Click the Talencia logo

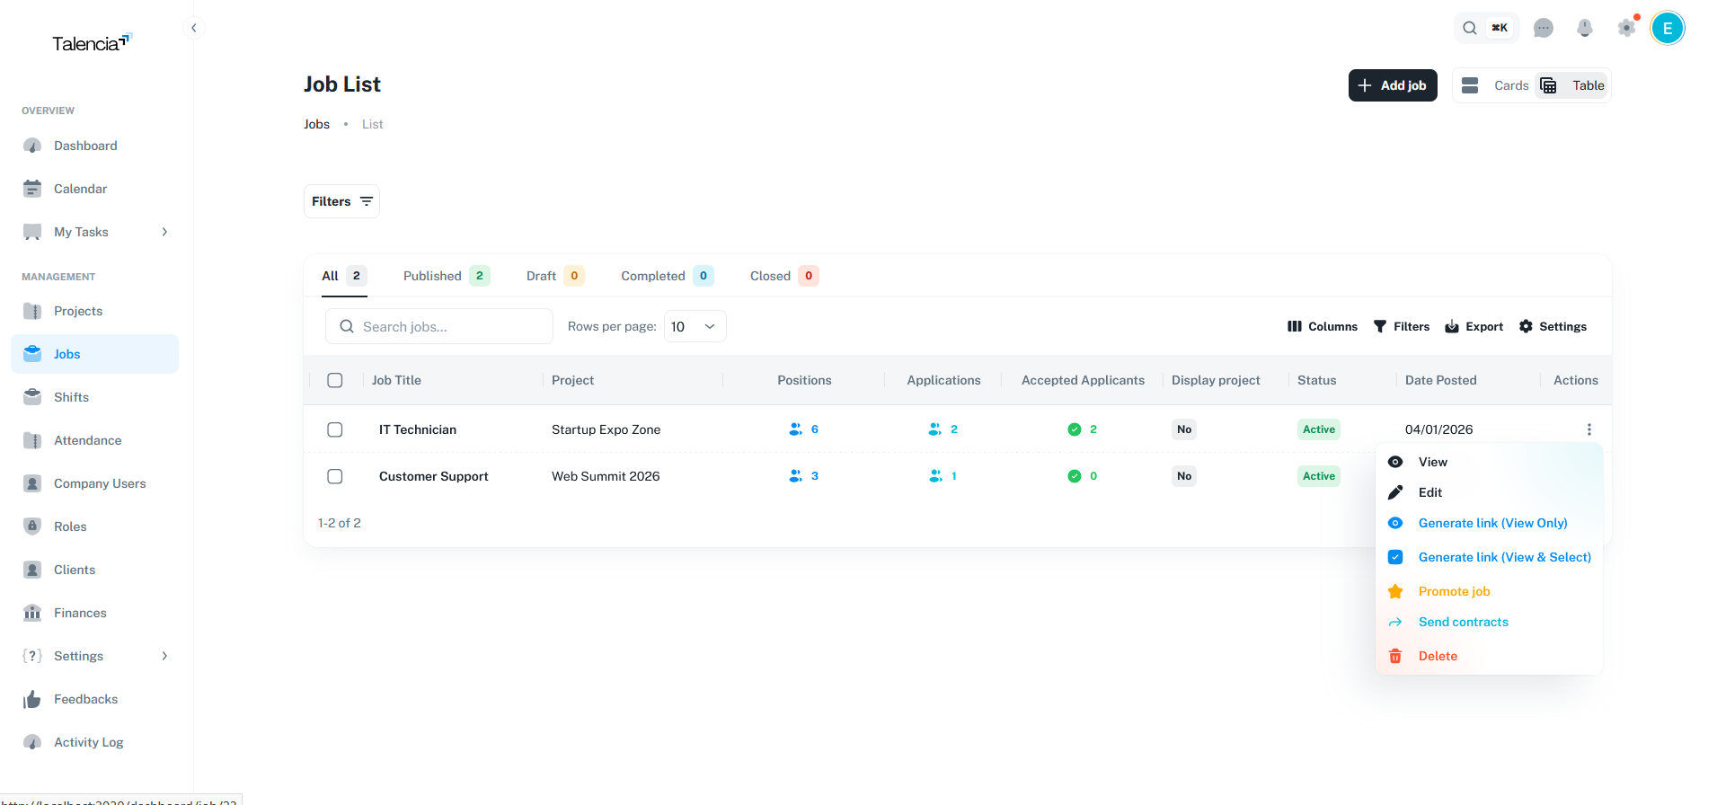click(x=92, y=43)
